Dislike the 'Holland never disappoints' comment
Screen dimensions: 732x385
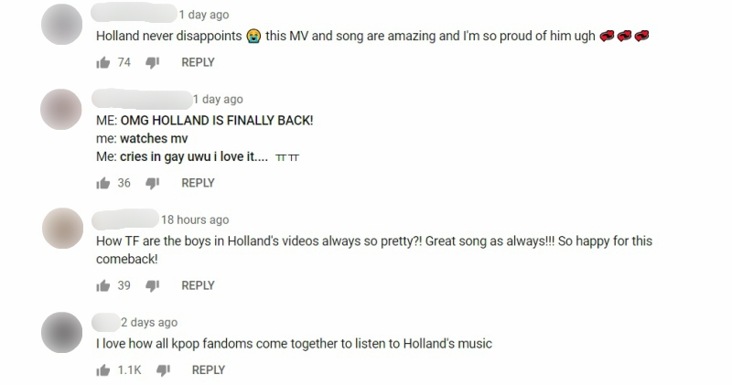[152, 62]
